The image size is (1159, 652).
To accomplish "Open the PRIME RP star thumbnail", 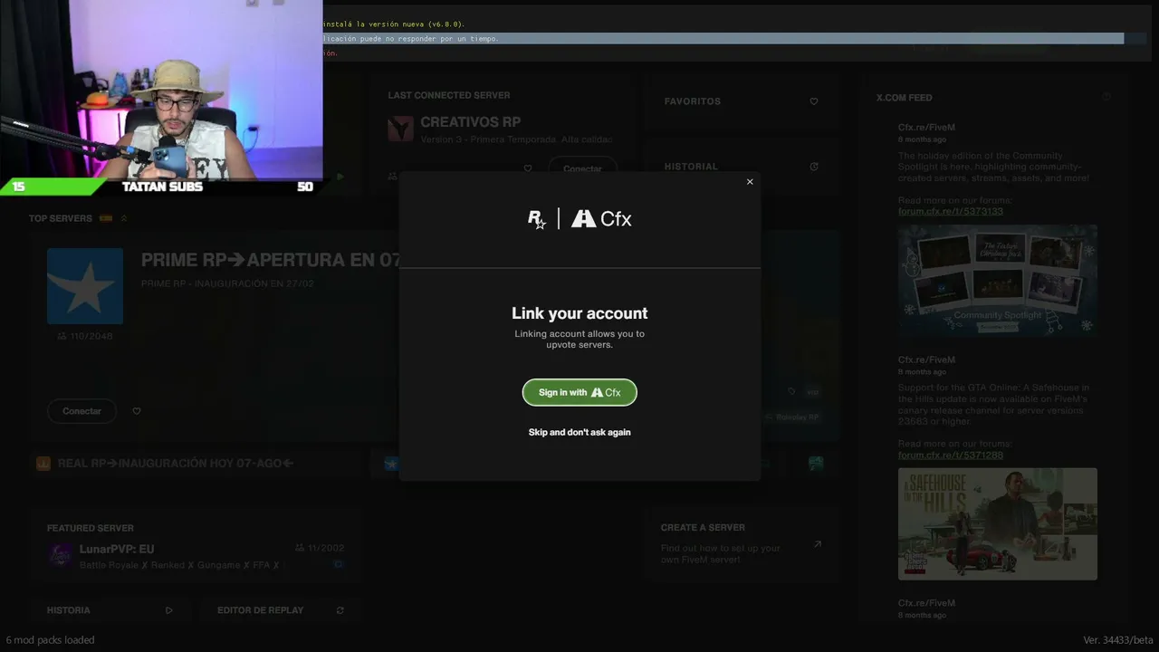I will 85,286.
